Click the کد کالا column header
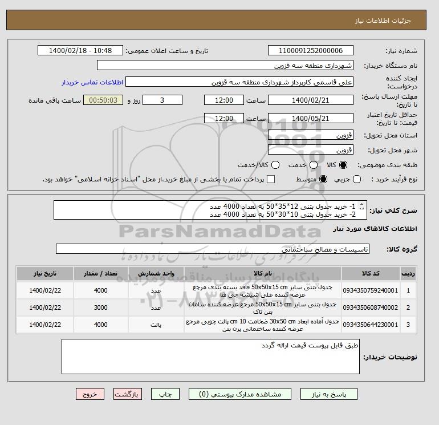439x425 pixels. tap(371, 273)
